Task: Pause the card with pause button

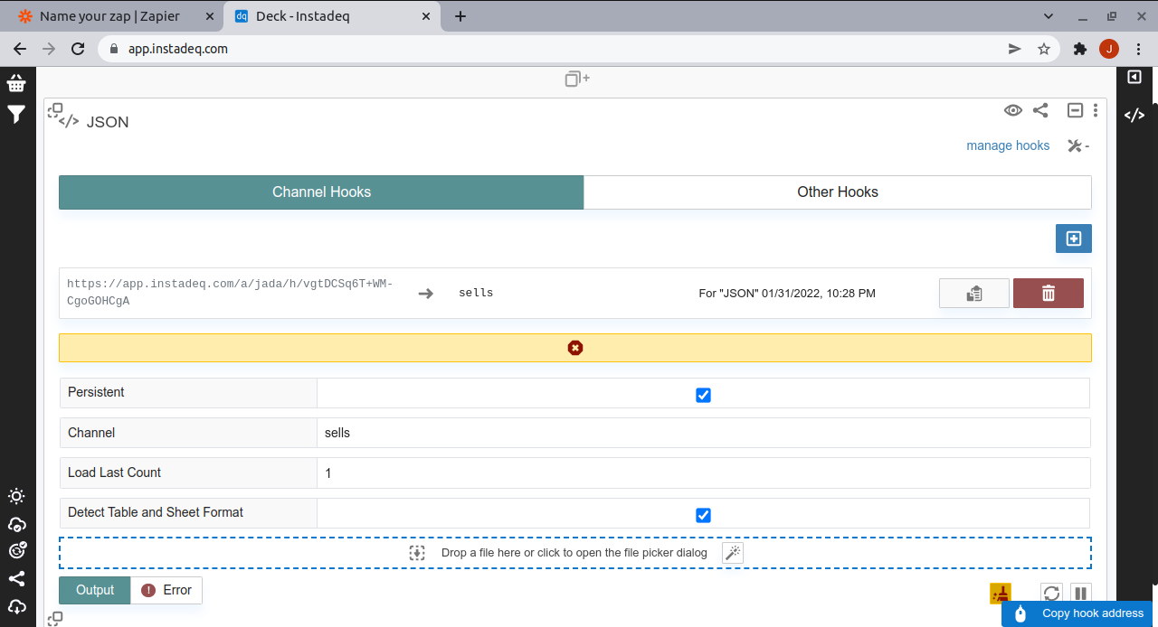Action: point(1080,594)
